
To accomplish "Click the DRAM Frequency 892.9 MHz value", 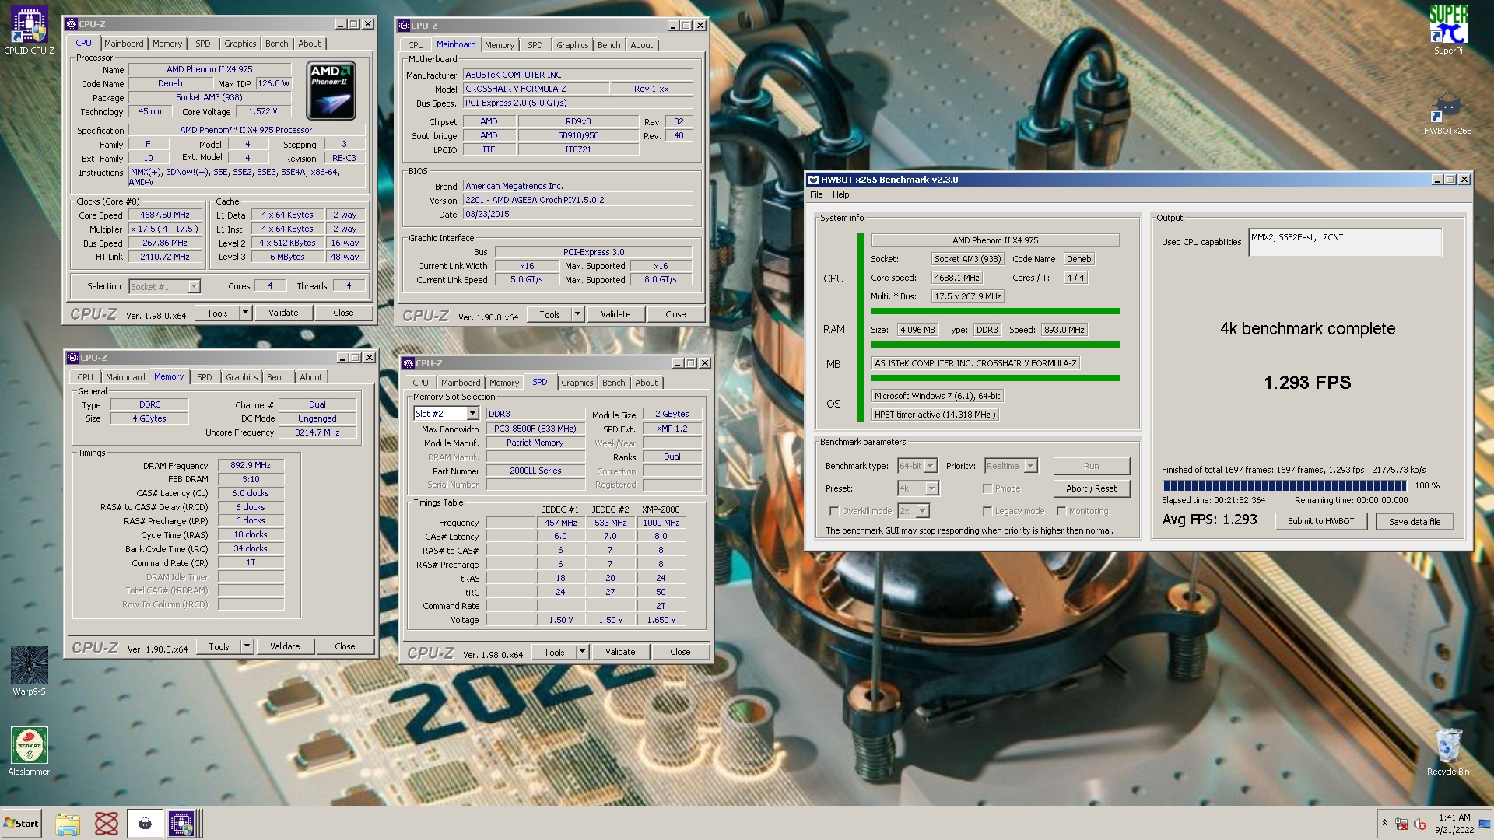I will pyautogui.click(x=251, y=465).
